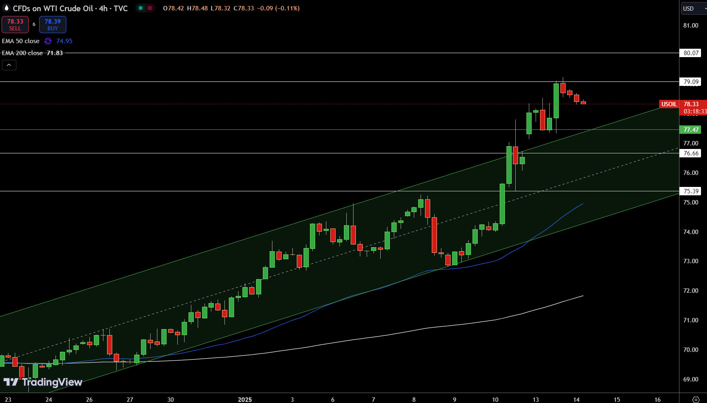The width and height of the screenshot is (707, 403).
Task: Click the 81.00 price scale label
Action: [691, 26]
